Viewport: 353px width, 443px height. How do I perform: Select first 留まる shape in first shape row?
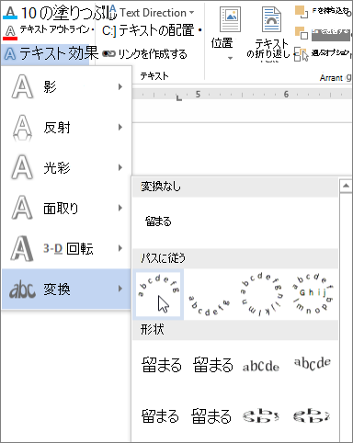pyautogui.click(x=162, y=365)
